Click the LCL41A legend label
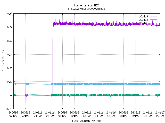 click(143, 16)
